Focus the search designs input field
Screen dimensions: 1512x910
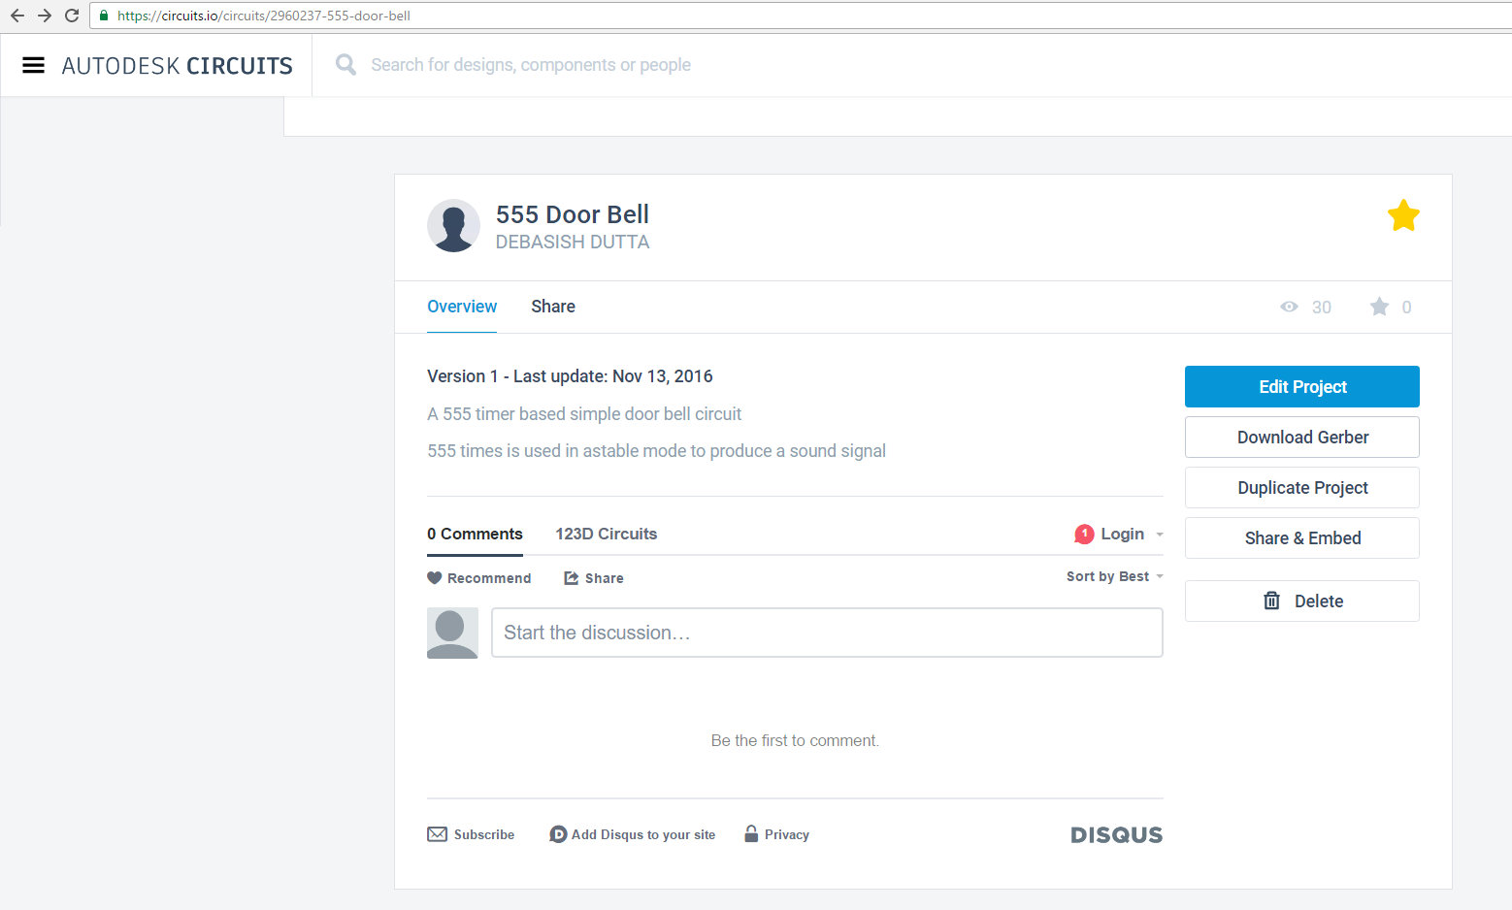click(x=531, y=65)
